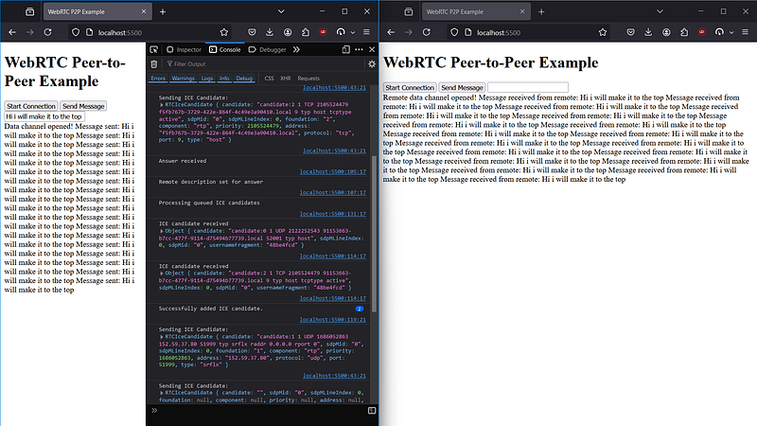Viewport: 757px width, 426px height.
Task: Open a new tab in left window
Action: [x=163, y=11]
